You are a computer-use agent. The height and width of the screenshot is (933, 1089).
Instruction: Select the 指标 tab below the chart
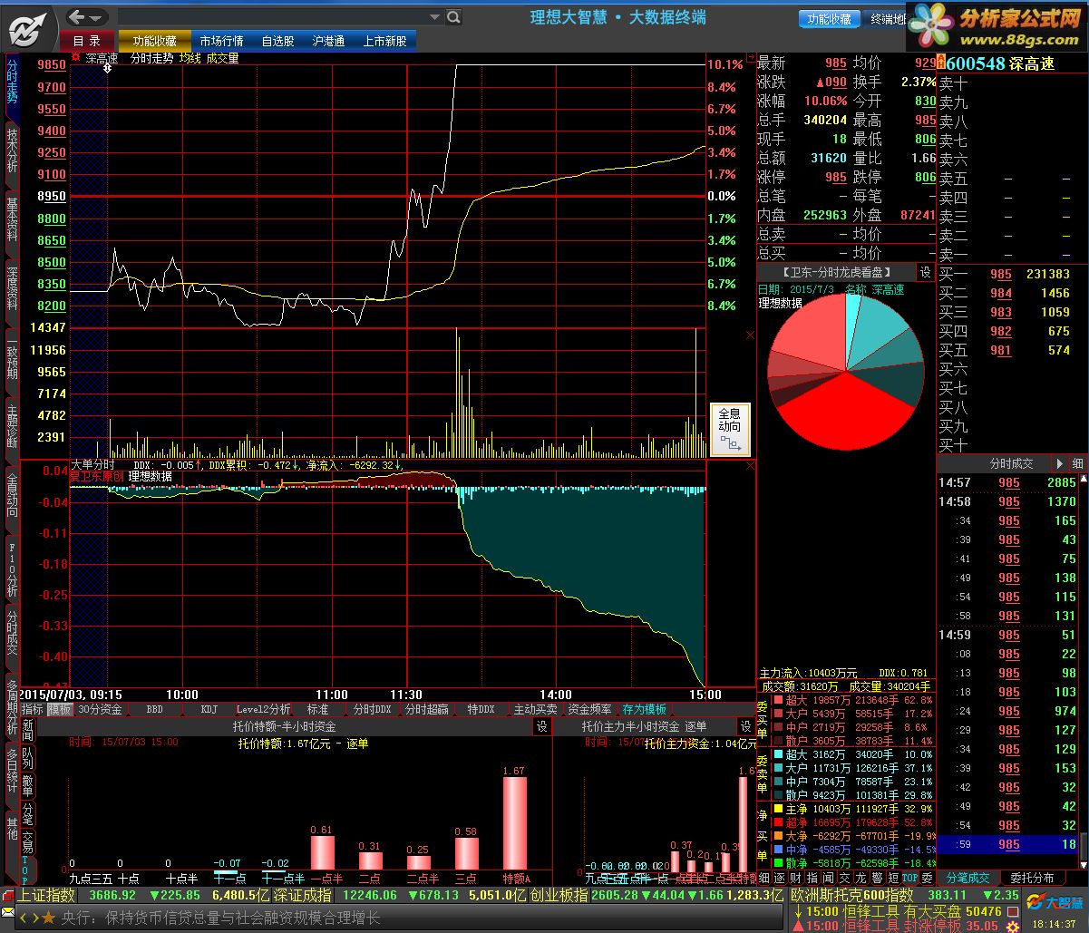tap(33, 709)
